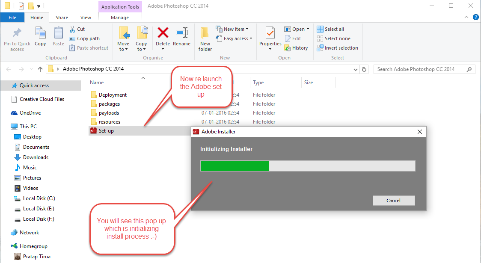The image size is (481, 263).
Task: Open recent locations dropdown arrow
Action: point(31,69)
